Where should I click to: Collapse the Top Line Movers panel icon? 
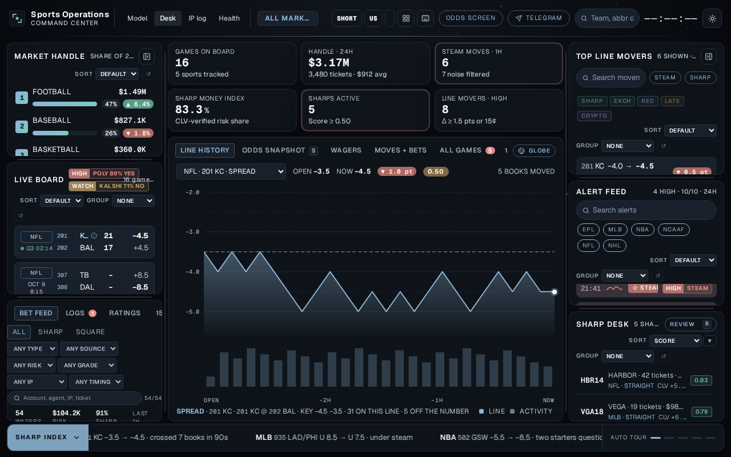(709, 56)
